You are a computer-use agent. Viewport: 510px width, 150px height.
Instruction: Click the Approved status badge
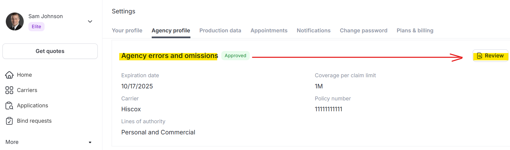pos(235,55)
